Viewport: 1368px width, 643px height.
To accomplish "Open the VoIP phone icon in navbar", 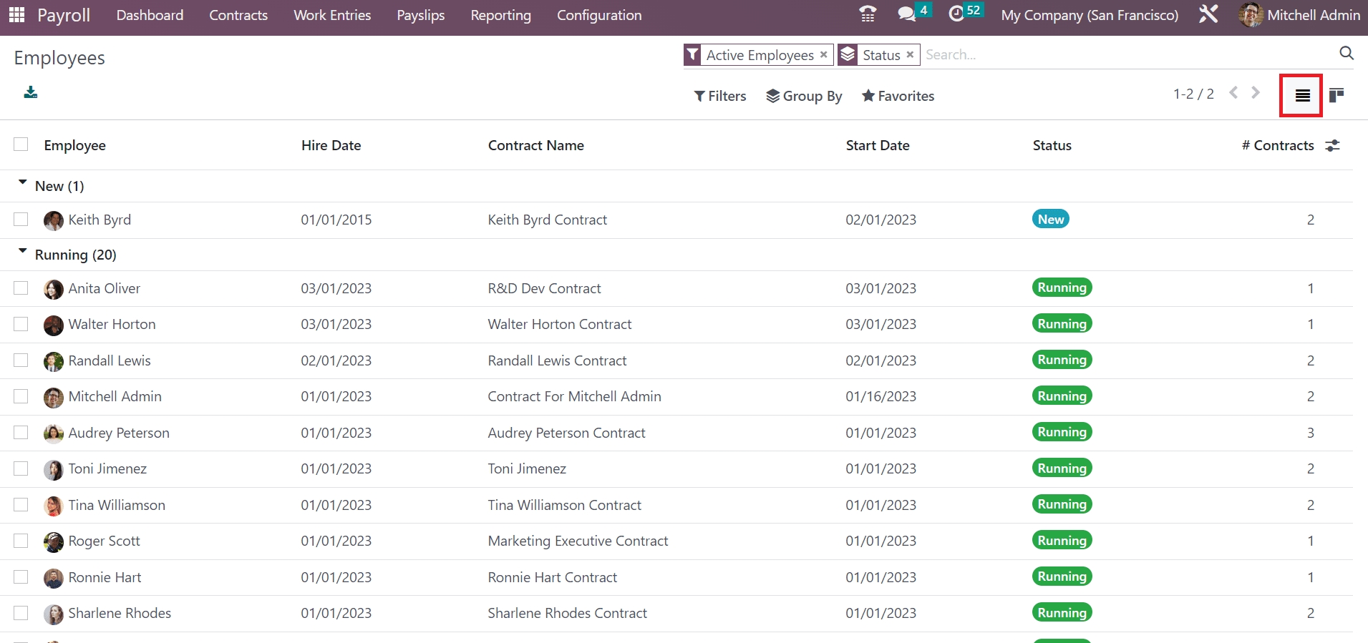I will pos(868,14).
